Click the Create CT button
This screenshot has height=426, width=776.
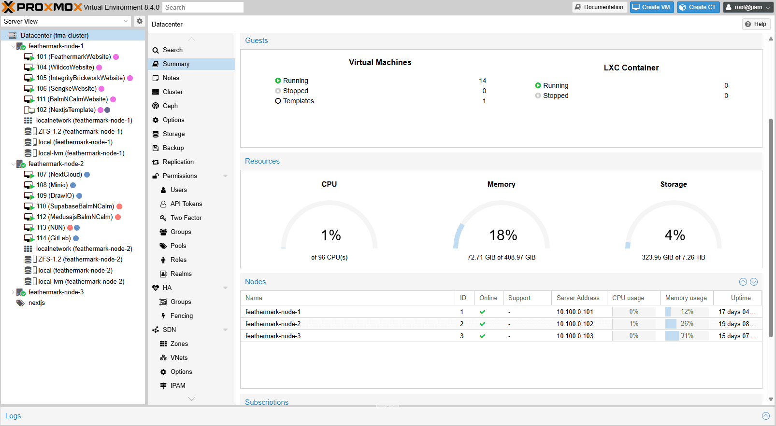[x=698, y=7]
